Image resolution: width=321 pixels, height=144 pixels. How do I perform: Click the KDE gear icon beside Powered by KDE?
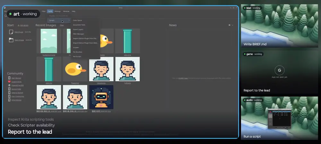point(9,85)
